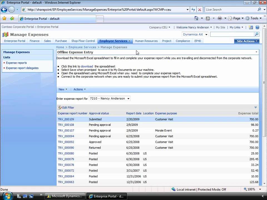
Task: Click the Edit Filter funnel icon
Action: tap(60, 107)
